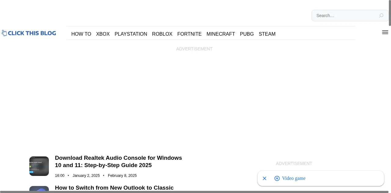Viewport: 391px width, 193px height.
Task: Click the Video game ad link
Action: click(294, 178)
